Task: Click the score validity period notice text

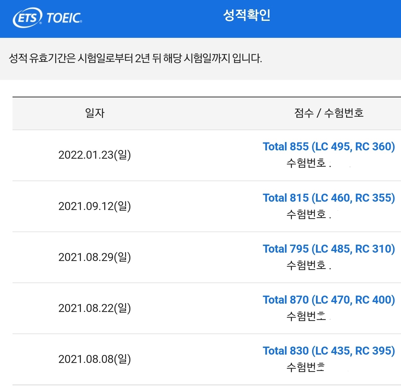Action: point(135,58)
